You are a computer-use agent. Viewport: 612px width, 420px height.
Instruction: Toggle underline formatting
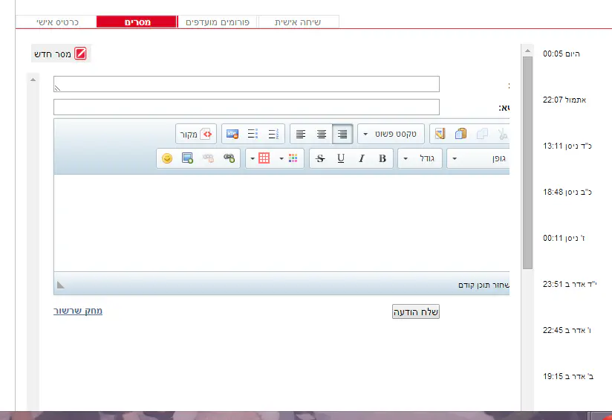tap(341, 158)
